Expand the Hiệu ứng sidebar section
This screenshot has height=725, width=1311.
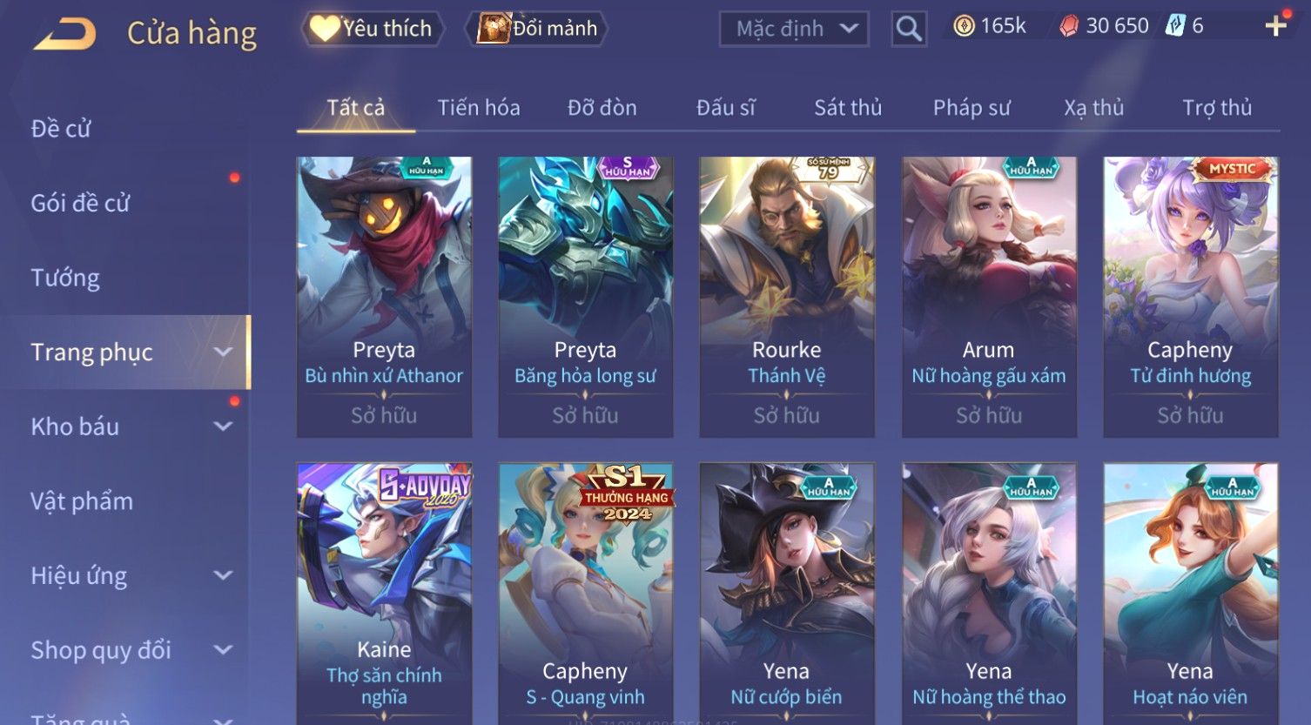pos(223,575)
